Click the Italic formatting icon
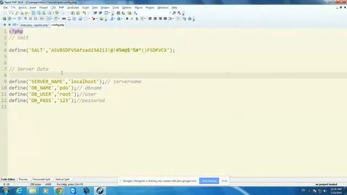The height and width of the screenshot is (195, 347). click(132, 19)
